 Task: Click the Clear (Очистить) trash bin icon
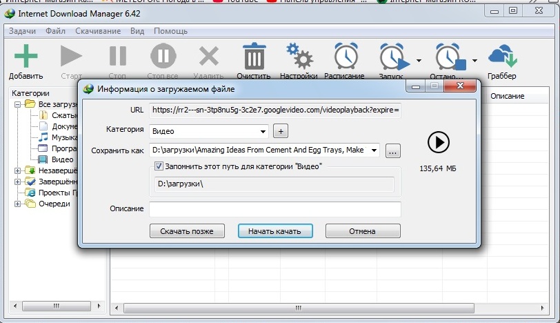(254, 56)
